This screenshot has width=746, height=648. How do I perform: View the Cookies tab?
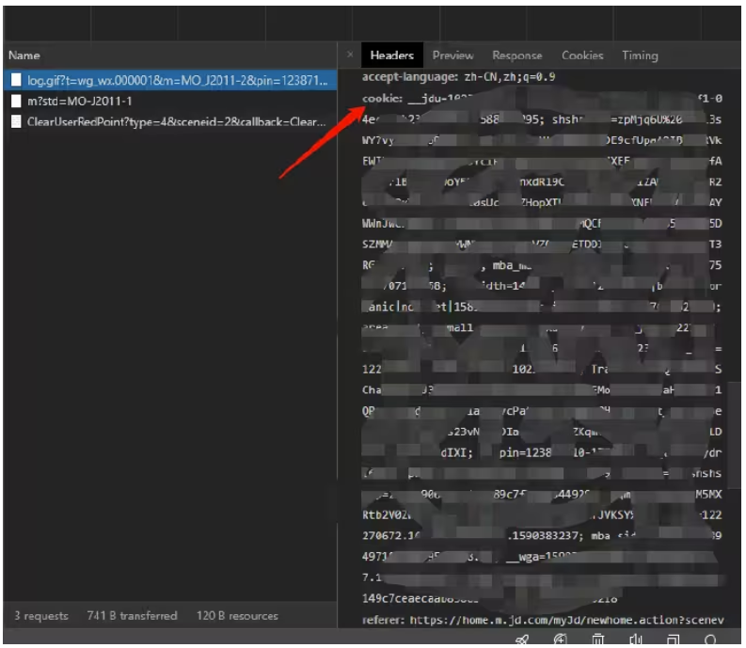582,55
